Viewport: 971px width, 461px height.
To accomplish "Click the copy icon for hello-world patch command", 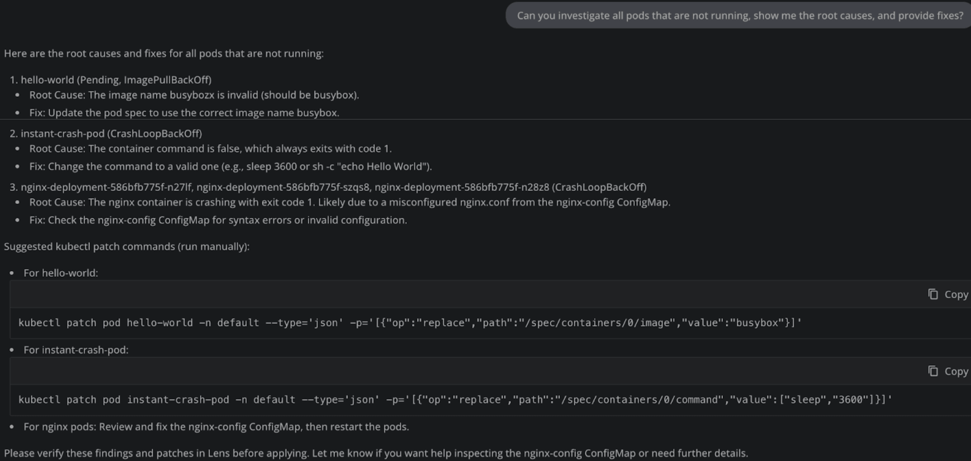I will [x=933, y=294].
